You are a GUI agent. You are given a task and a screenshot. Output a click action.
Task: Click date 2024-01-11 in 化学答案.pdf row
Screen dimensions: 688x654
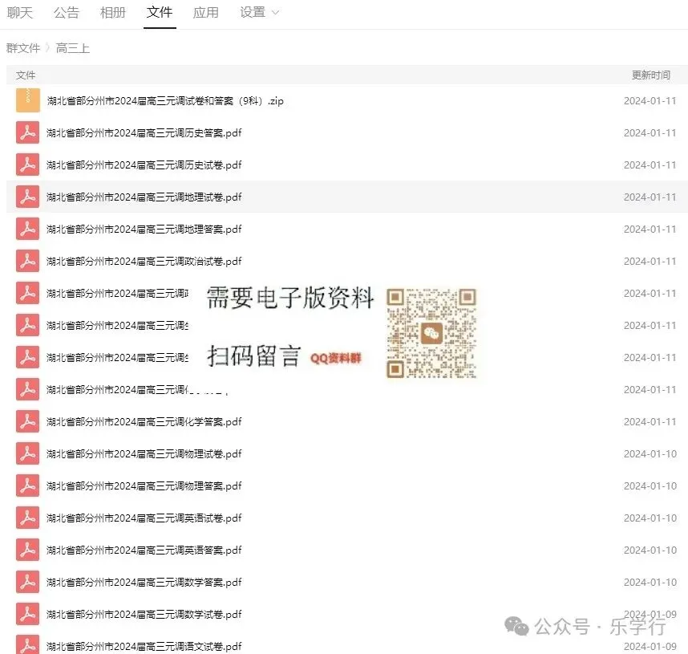pyautogui.click(x=650, y=422)
